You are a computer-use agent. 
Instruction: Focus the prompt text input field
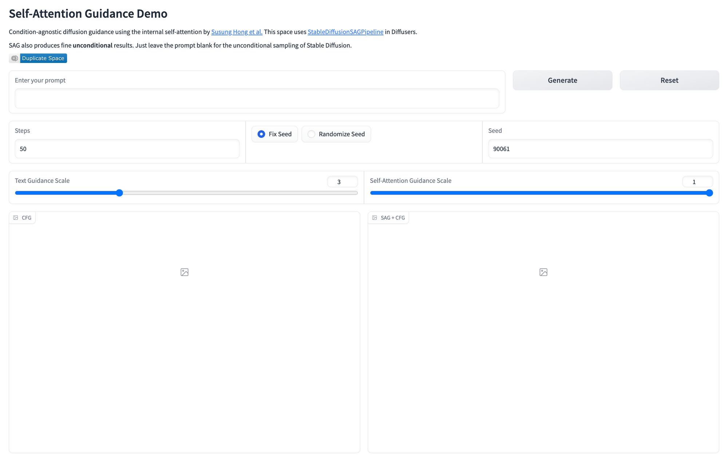tap(257, 99)
